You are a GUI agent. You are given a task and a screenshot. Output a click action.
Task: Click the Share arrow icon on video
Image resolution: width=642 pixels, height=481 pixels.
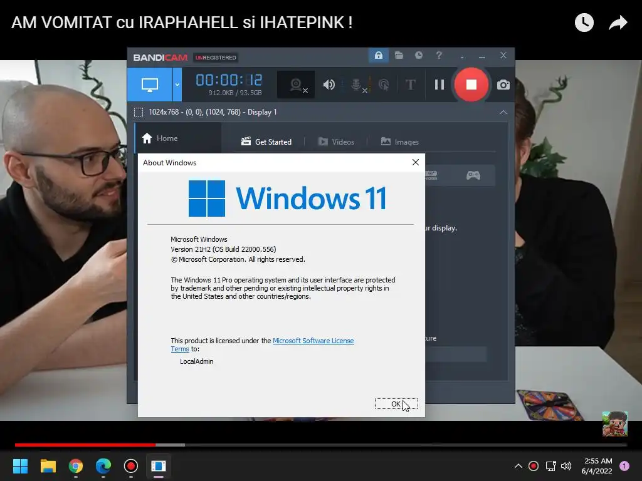point(618,23)
